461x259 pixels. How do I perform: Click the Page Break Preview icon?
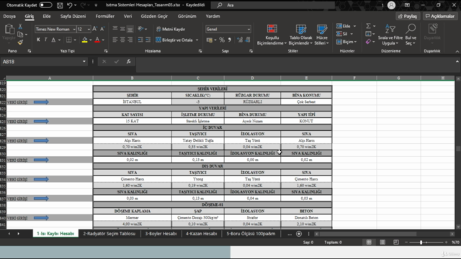396,242
